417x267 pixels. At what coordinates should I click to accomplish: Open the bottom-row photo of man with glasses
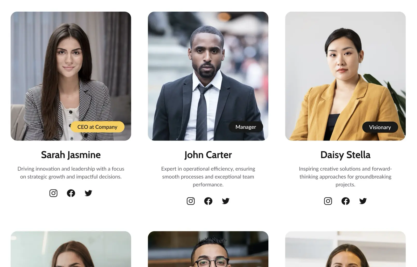click(x=208, y=249)
